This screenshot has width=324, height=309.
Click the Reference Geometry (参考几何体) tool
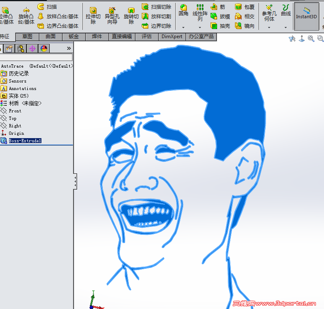[x=269, y=13]
